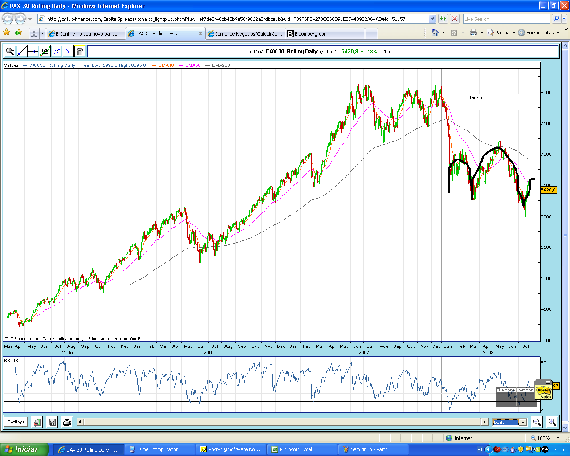Select the crossed-line delete object tool

[x=68, y=51]
